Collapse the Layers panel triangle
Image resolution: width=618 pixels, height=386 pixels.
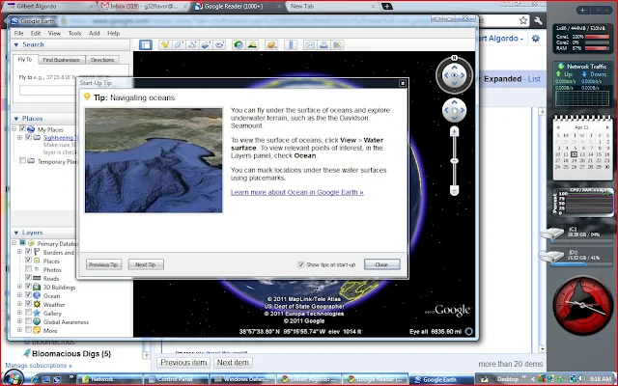16,233
